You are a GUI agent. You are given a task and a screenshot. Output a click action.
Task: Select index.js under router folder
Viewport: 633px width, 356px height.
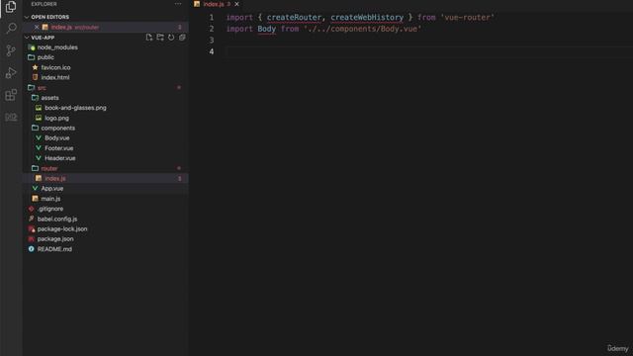(106, 178)
